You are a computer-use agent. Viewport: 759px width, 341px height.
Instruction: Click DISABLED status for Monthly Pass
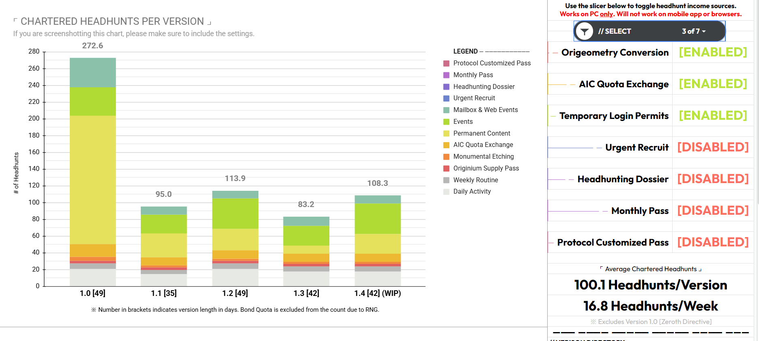[x=713, y=210]
